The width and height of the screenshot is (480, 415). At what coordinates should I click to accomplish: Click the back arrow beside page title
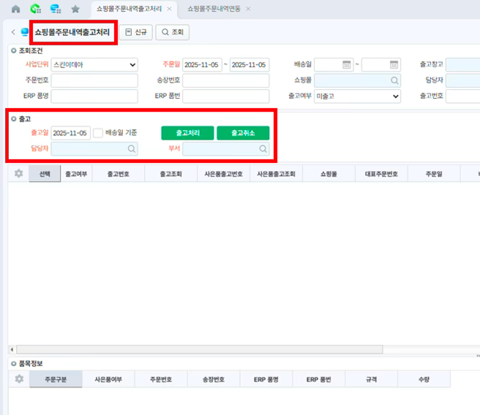point(13,32)
